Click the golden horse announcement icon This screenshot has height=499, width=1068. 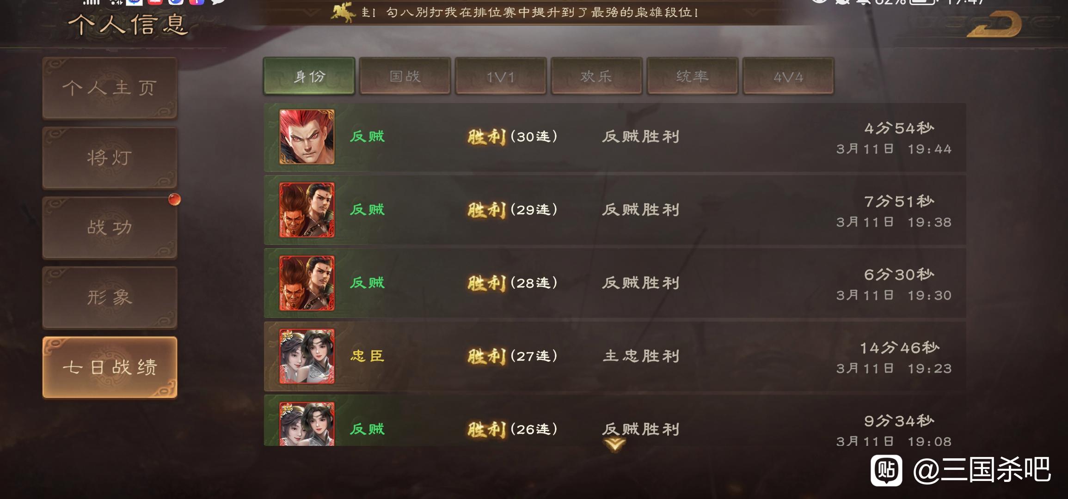[343, 12]
